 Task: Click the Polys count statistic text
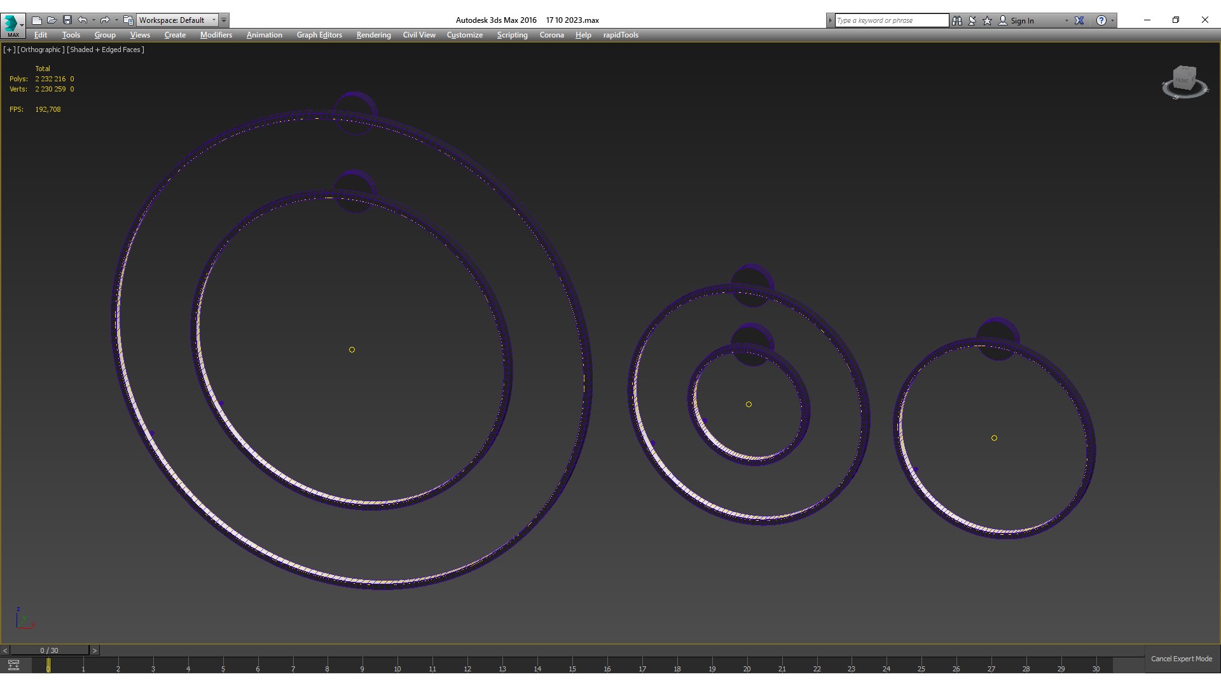pyautogui.click(x=41, y=79)
